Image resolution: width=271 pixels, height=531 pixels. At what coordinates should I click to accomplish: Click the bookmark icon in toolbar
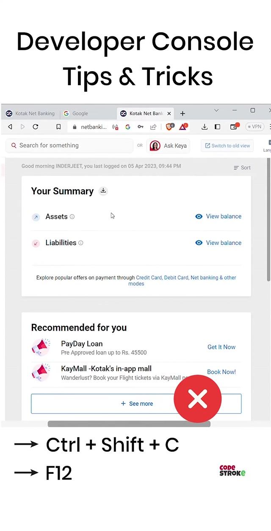point(58,127)
